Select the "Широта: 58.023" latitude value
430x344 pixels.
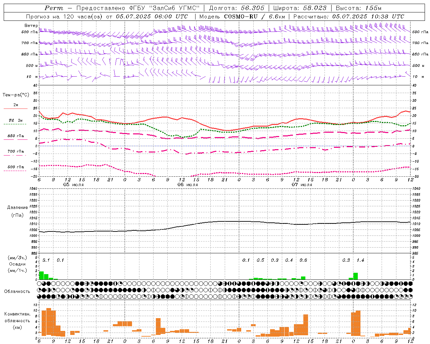(x=300, y=8)
